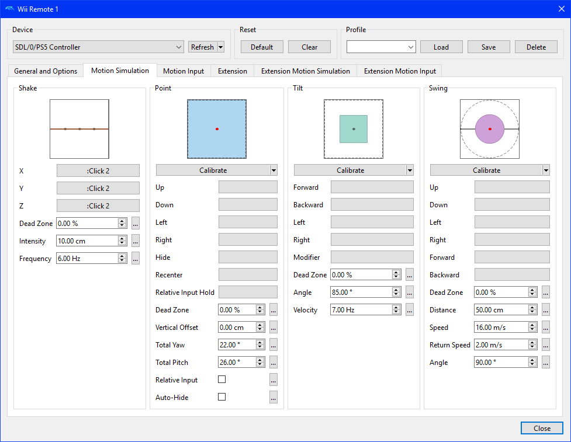Save the current profile
571x442 pixels.
pyautogui.click(x=489, y=47)
